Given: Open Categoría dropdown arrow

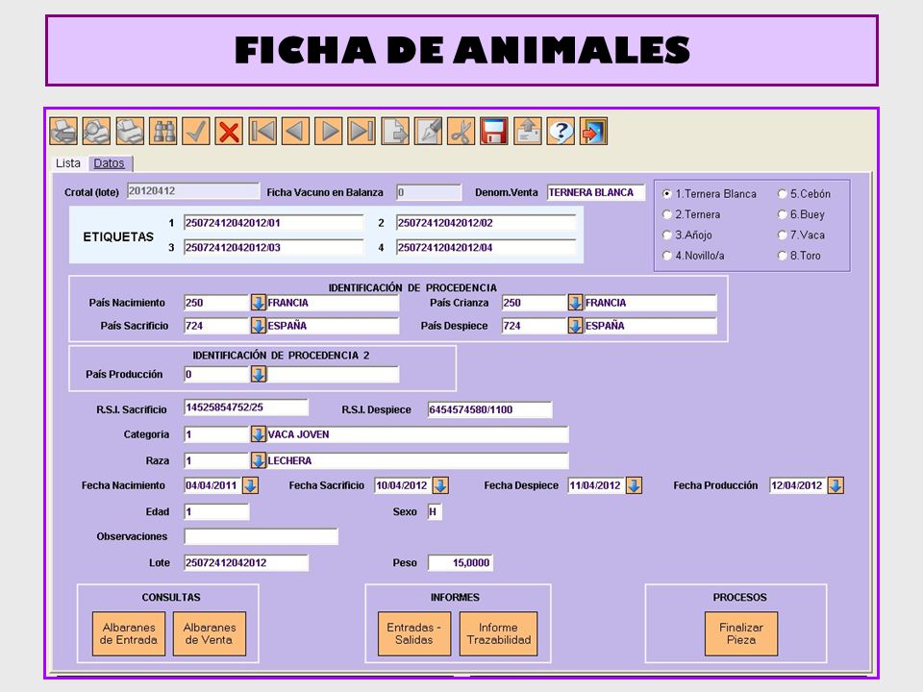Looking at the screenshot, I should [258, 434].
